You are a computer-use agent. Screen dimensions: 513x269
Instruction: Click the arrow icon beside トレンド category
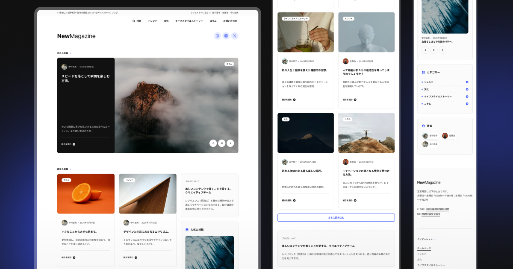pyautogui.click(x=467, y=82)
